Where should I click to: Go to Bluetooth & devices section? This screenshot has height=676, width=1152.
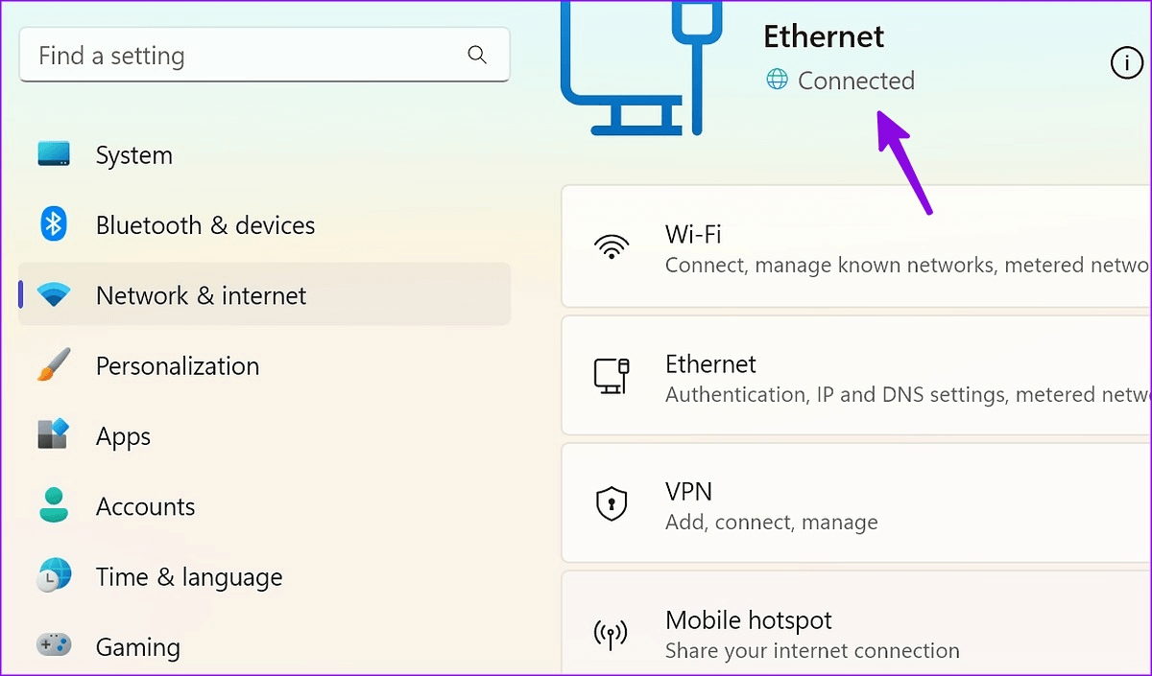tap(205, 225)
